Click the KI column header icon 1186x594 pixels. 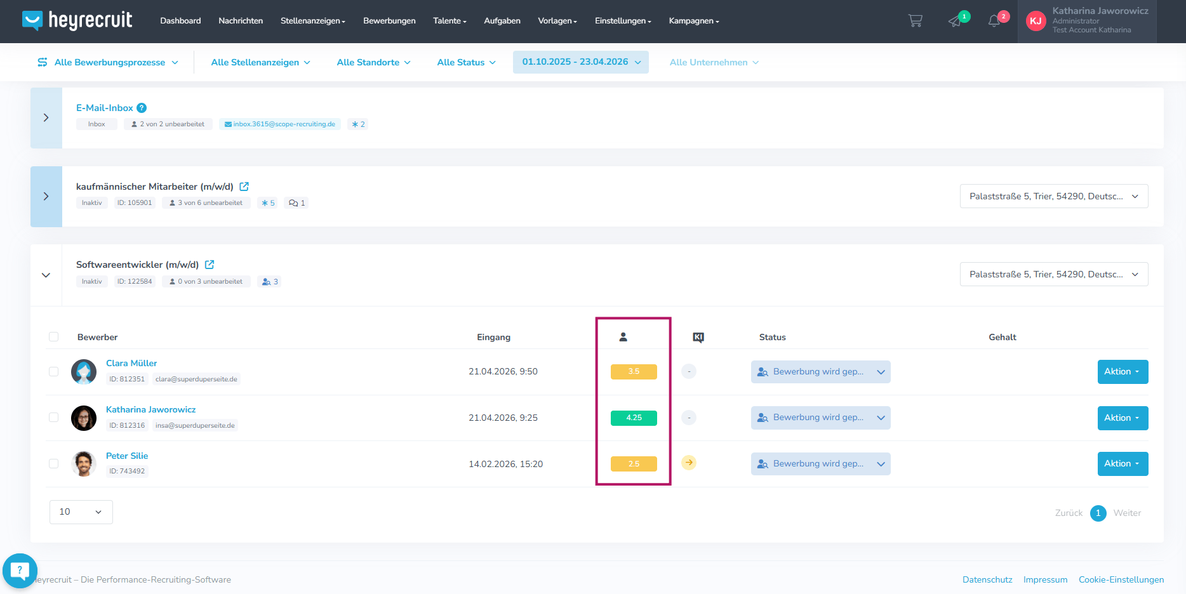pos(698,338)
